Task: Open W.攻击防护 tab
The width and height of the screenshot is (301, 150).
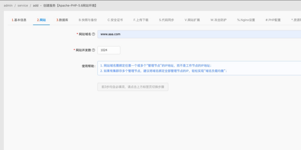Action: 218,20
